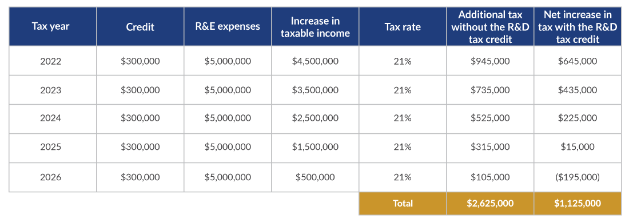The image size is (629, 222).
Task: Select the $2,625,000 total cell
Action: [x=490, y=204]
